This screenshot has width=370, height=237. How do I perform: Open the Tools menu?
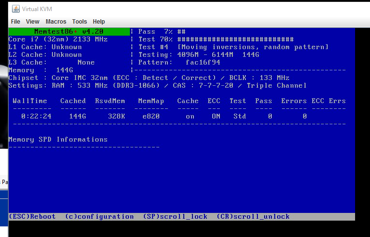pyautogui.click(x=79, y=22)
